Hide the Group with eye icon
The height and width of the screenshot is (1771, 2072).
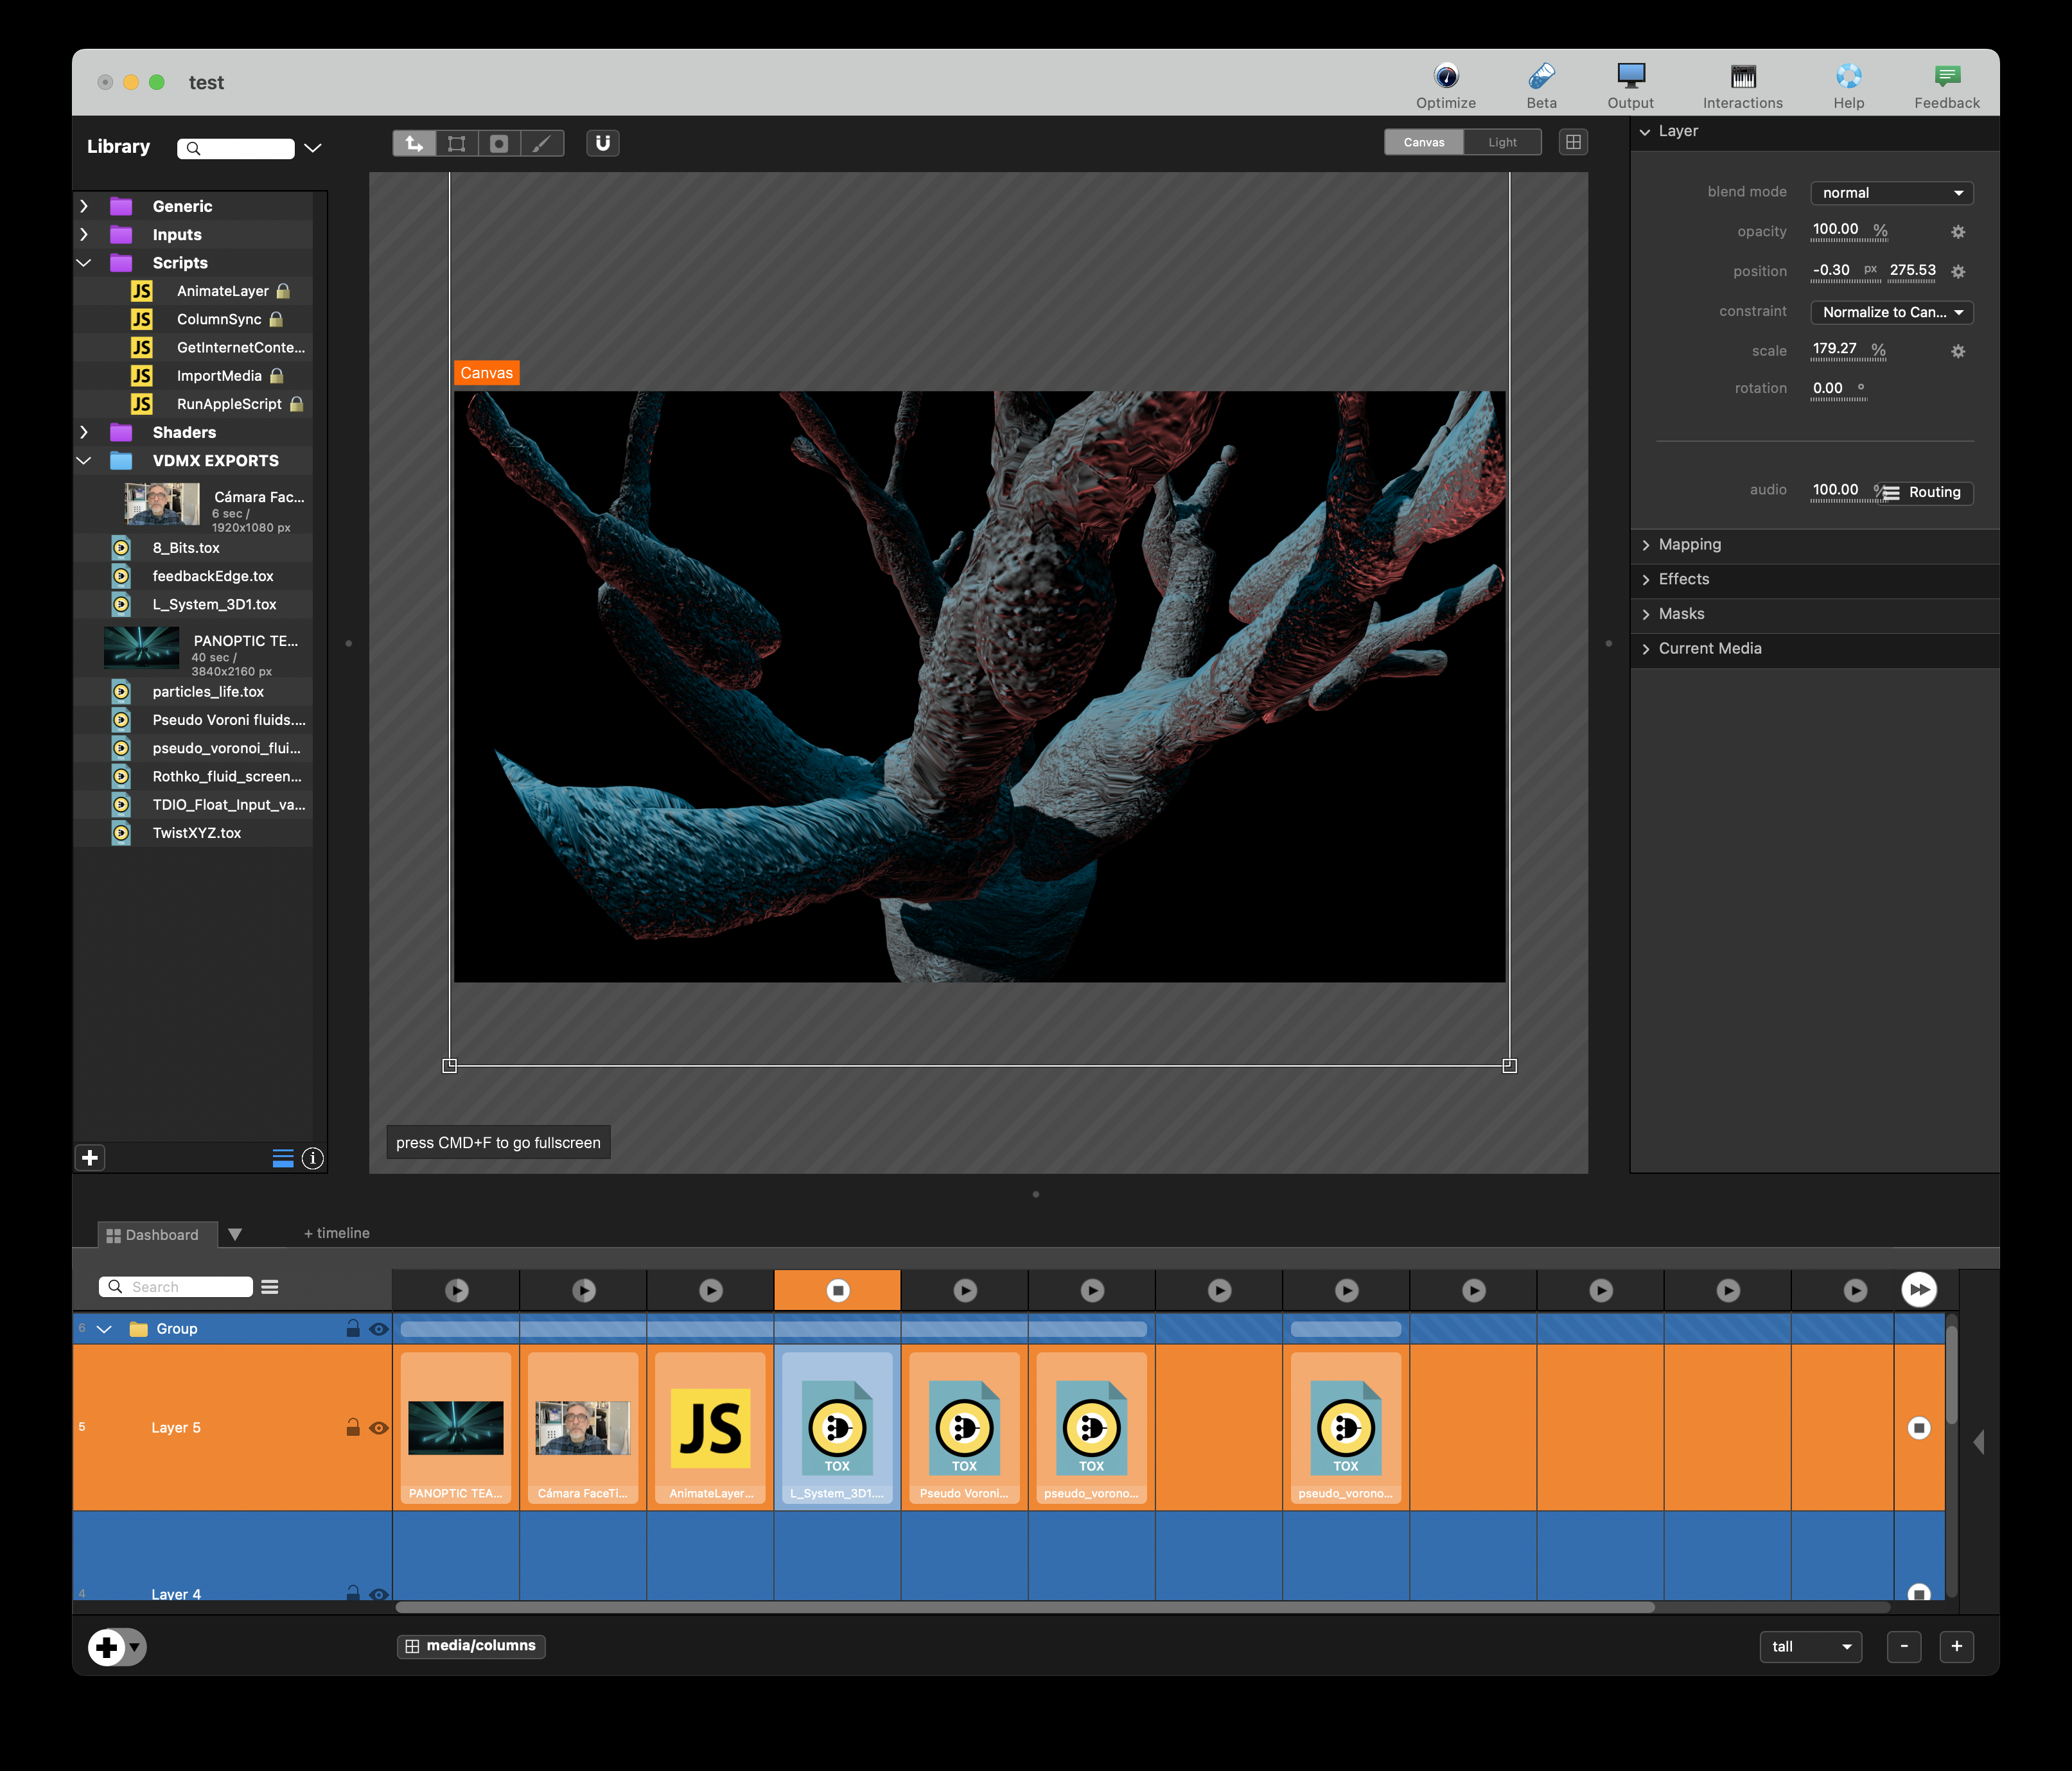(379, 1329)
